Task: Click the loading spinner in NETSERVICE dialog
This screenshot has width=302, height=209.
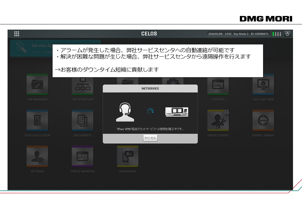Action: coord(150,111)
